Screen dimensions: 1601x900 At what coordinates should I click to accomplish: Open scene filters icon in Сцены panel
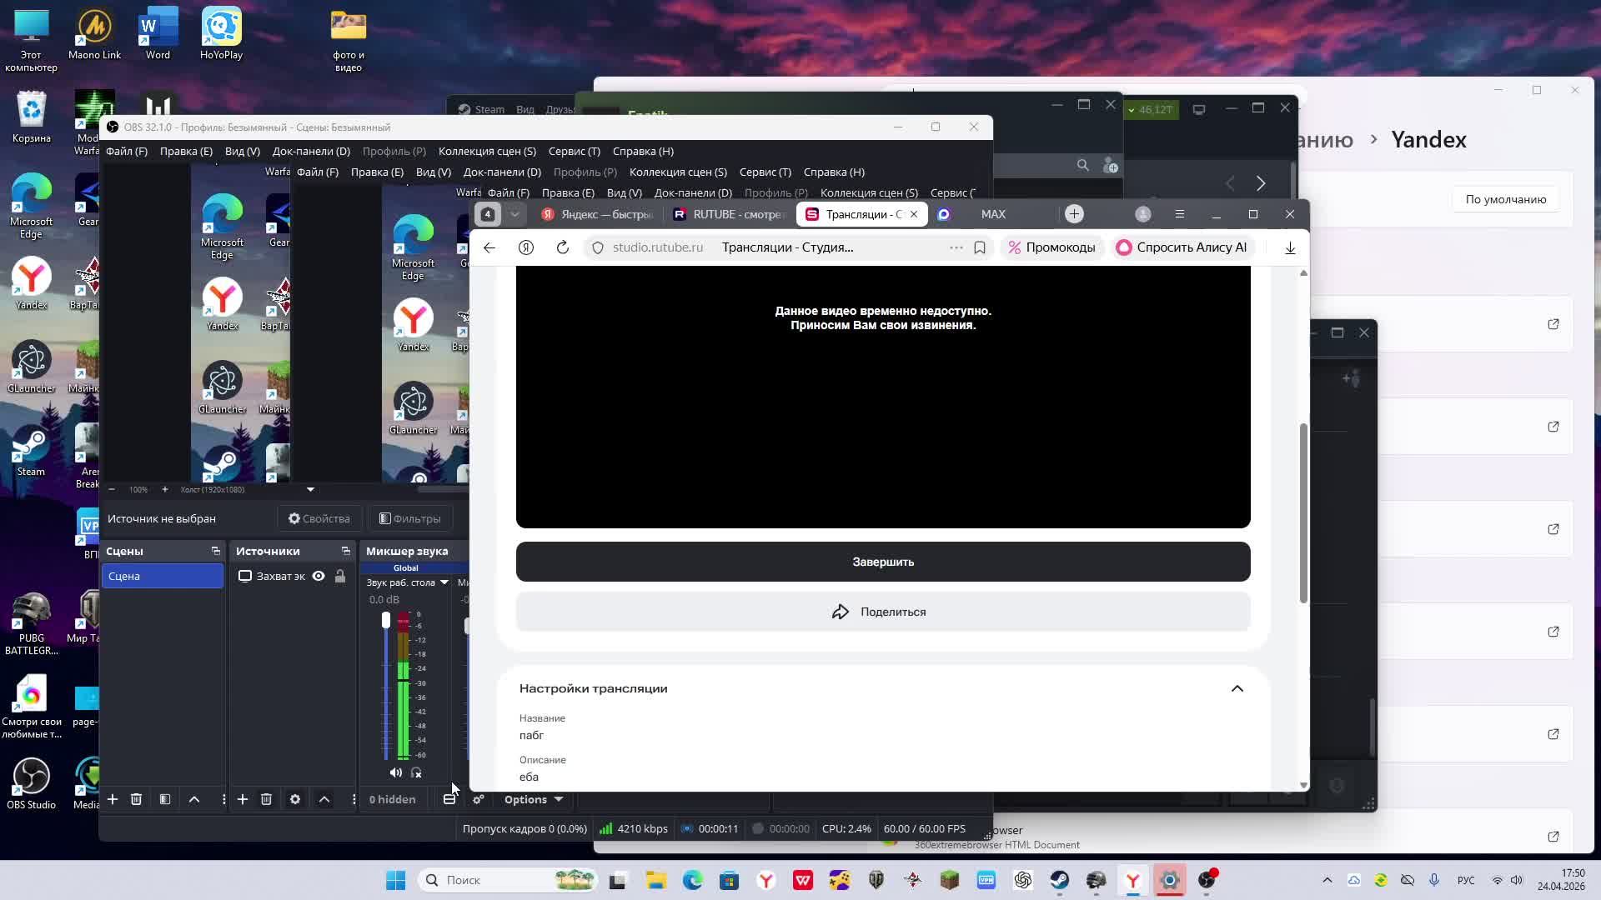(x=165, y=799)
